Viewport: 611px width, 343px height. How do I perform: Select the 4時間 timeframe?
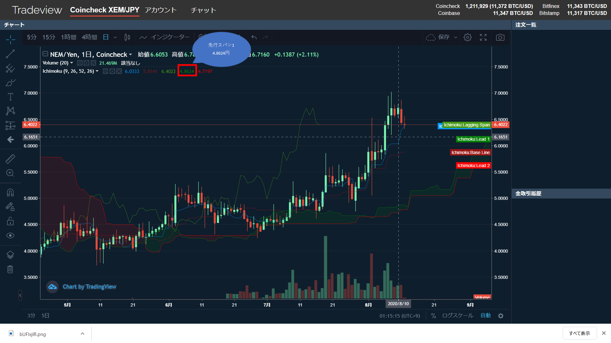pos(89,37)
